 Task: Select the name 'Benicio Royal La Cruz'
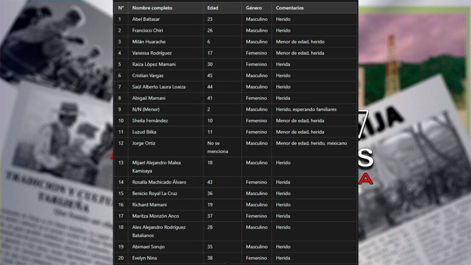155,194
